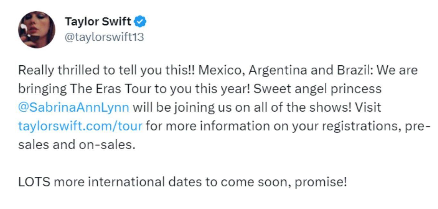Image resolution: width=438 pixels, height=209 pixels.
Task: Click the blue verified badge
Action: pyautogui.click(x=140, y=22)
